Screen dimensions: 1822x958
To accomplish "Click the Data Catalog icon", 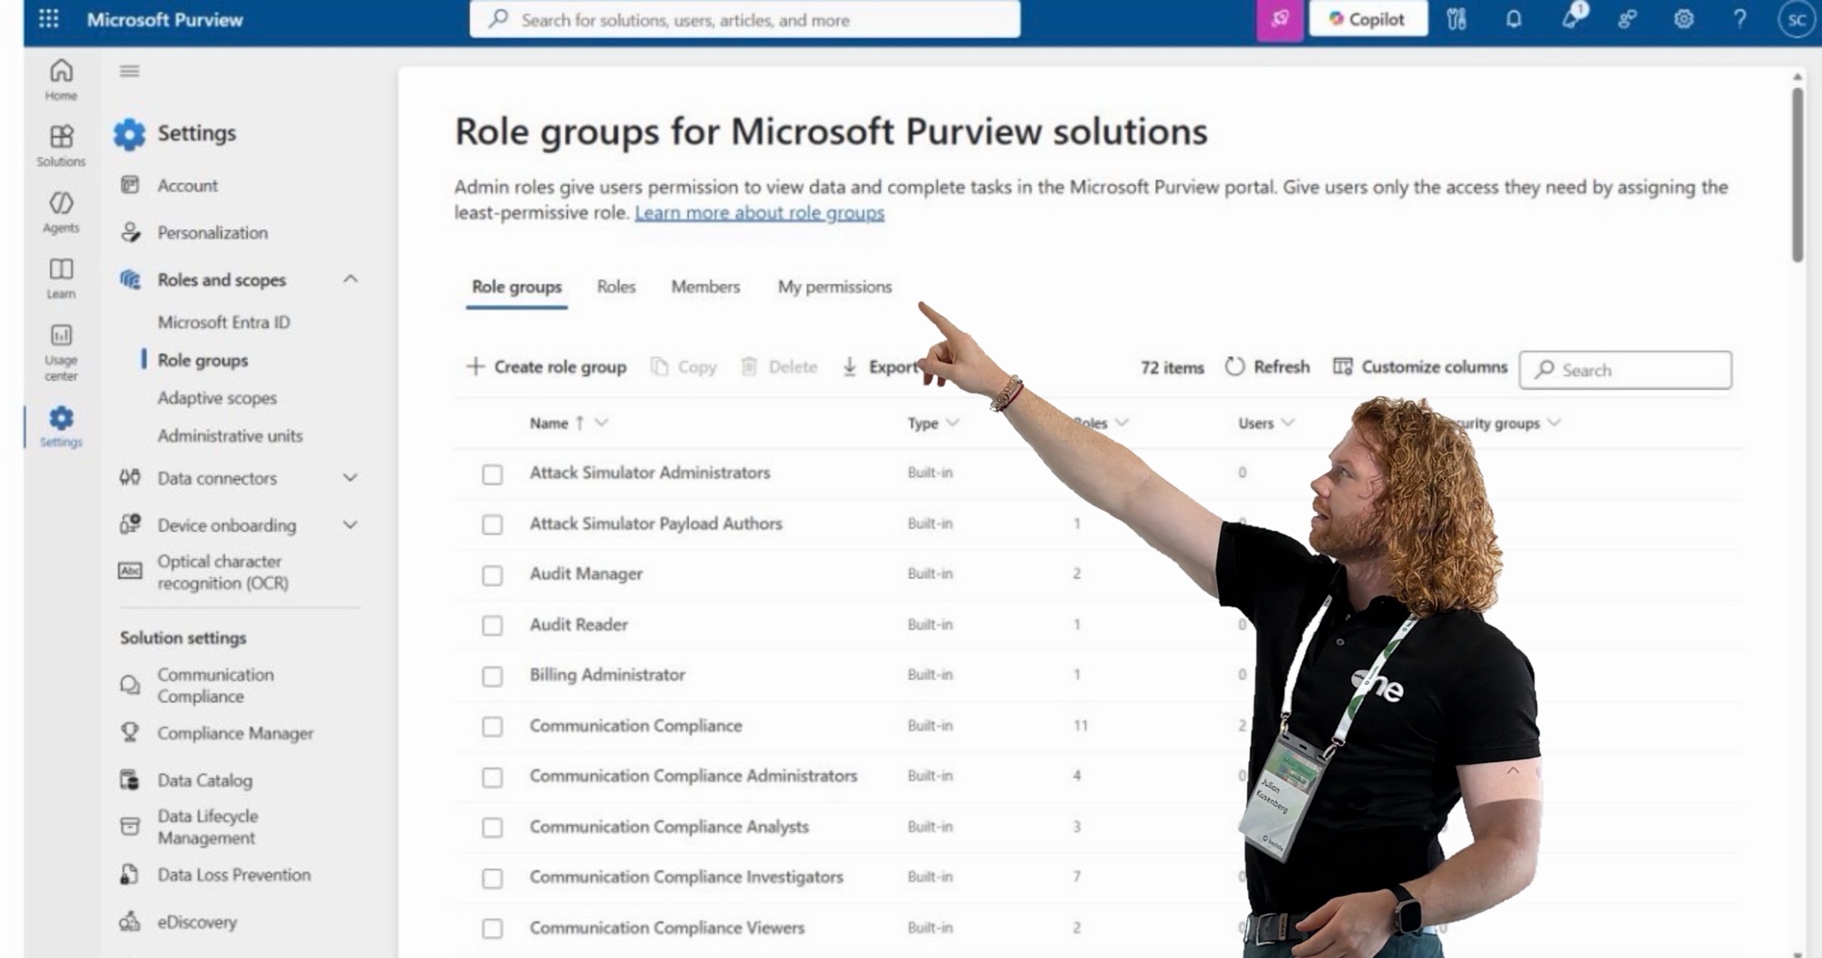I will click(130, 780).
